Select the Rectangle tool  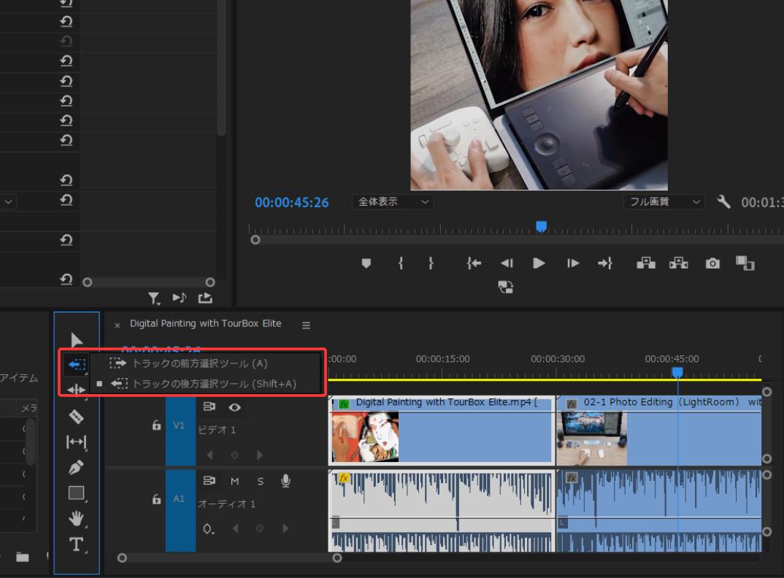76,493
